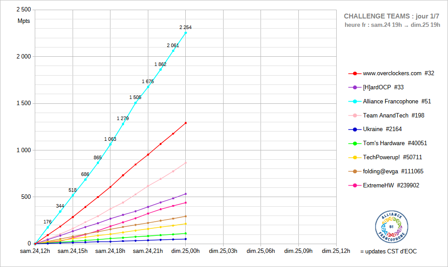Click the cyan Alliance Francophone legend marker
The width and height of the screenshot is (448, 267).
(355, 101)
